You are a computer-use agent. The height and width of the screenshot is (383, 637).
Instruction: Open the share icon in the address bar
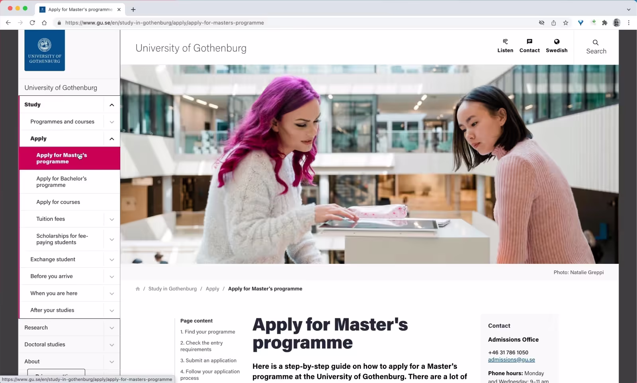[x=553, y=23]
